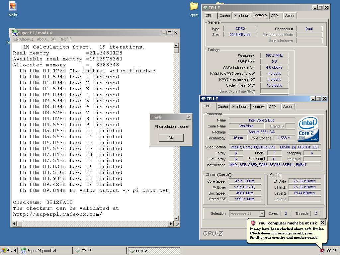The height and width of the screenshot is (255, 340).
Task: Open About tab in rear CPU-Z window
Action: (x=290, y=16)
